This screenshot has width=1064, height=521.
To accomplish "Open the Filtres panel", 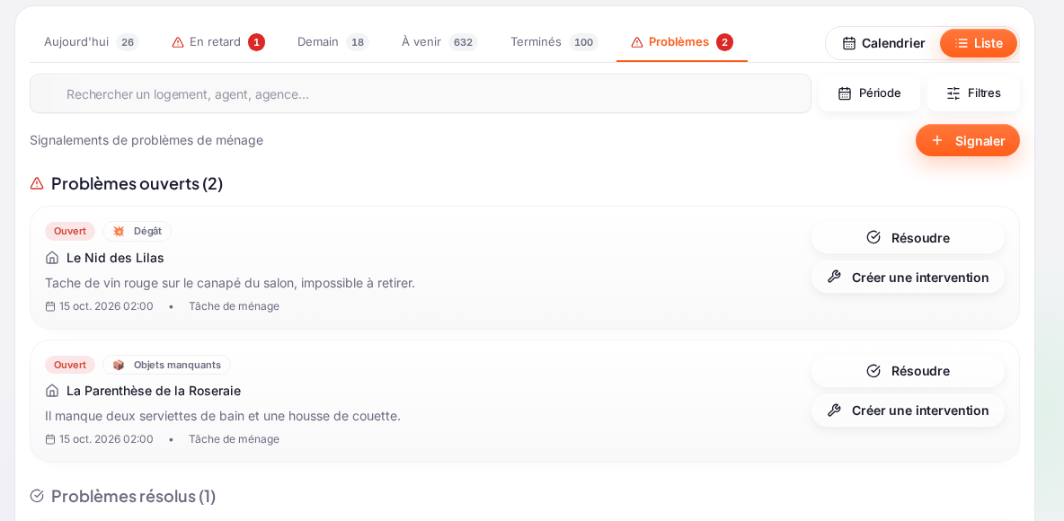I will [973, 93].
